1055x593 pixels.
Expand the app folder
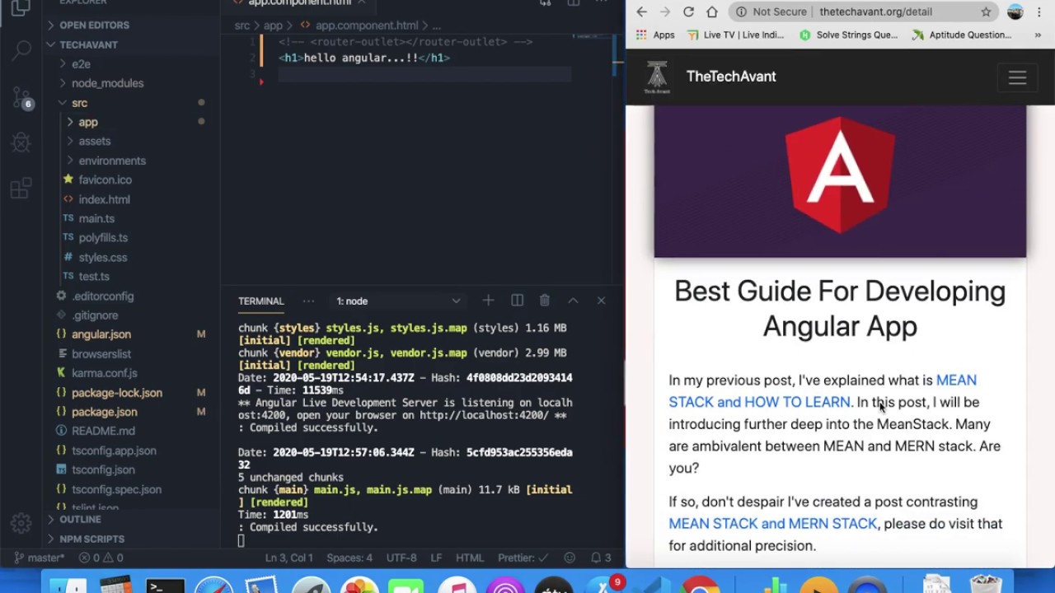(x=88, y=122)
